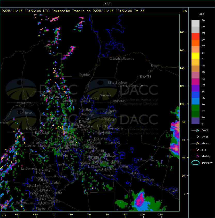This screenshot has width=215, height=218.
Task: Click the 'V_Flores' map label
Action: click(x=39, y=209)
